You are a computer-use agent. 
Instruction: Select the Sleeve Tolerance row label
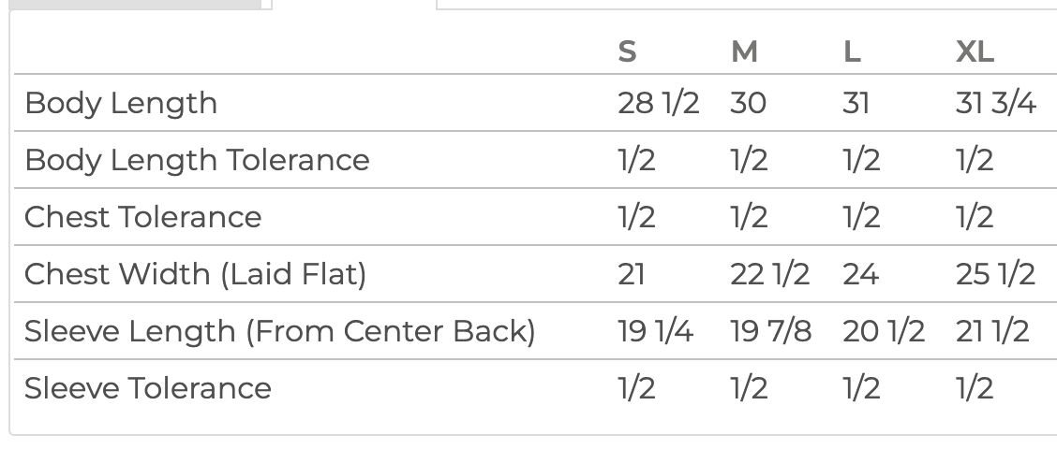coord(148,389)
